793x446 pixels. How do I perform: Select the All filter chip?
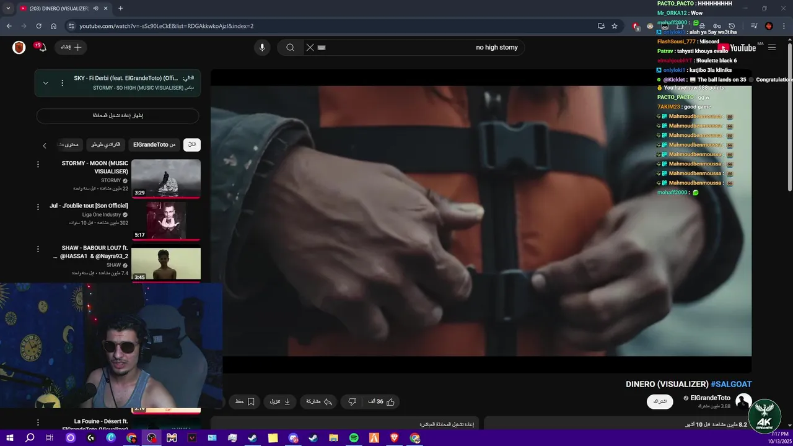coord(192,144)
